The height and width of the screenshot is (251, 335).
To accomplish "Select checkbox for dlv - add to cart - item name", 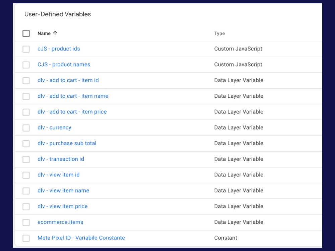I will coord(26,96).
